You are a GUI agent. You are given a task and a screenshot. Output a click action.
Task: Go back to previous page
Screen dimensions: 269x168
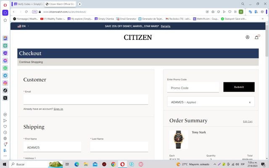click(14, 12)
